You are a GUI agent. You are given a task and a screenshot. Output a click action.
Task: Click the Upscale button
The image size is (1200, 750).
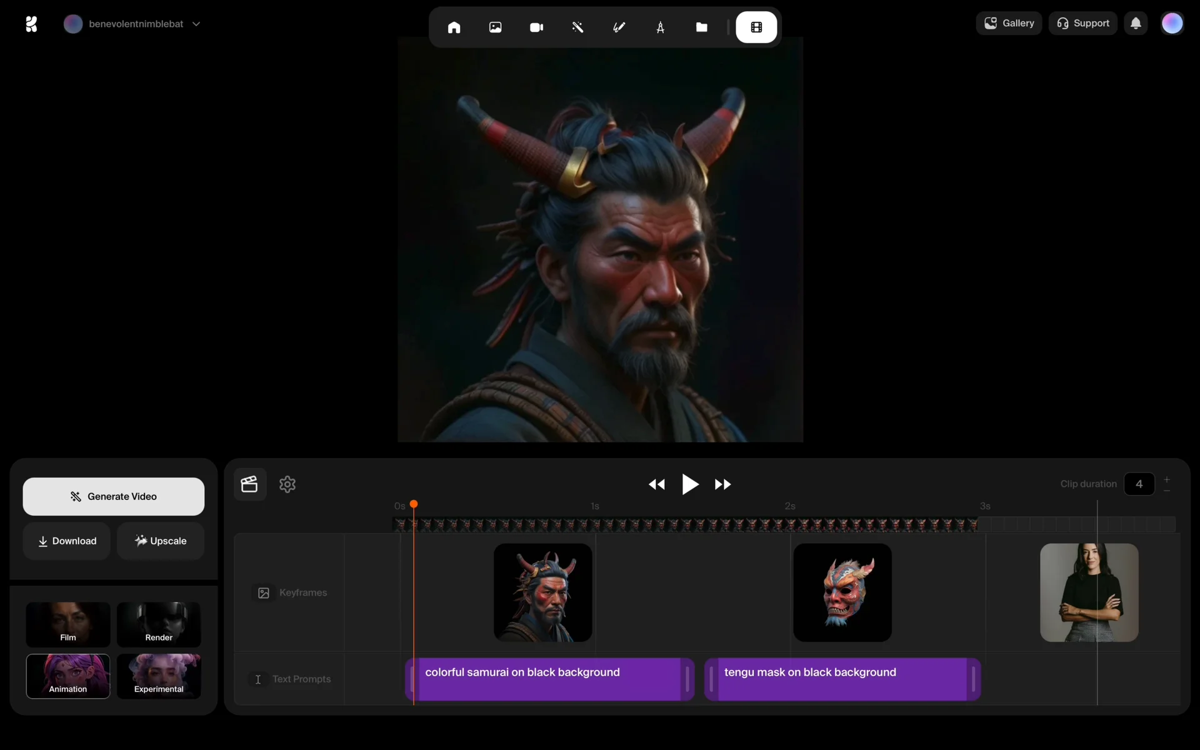tap(161, 541)
